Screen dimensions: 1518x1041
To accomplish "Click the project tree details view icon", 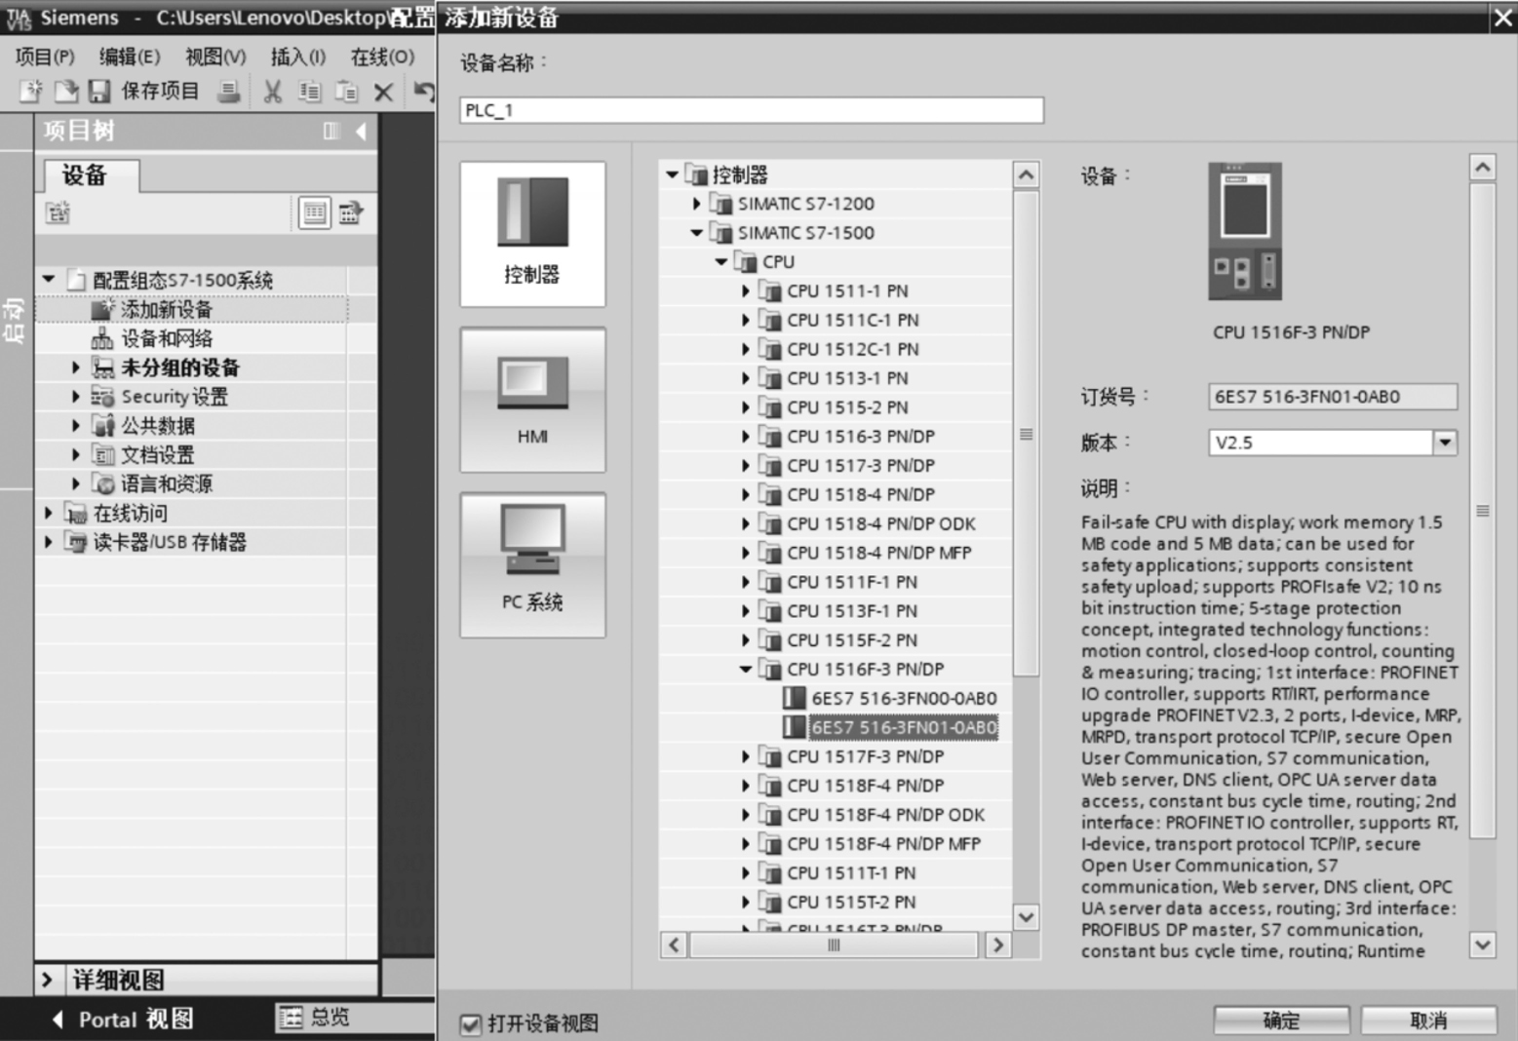I will pos(314,212).
